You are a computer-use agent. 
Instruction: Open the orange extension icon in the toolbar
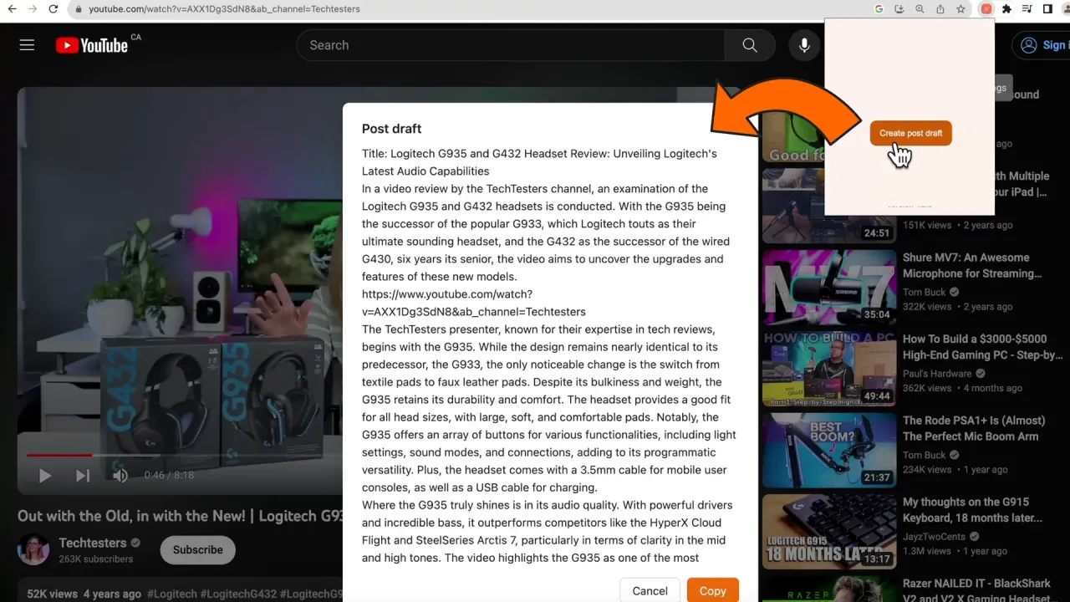(986, 9)
